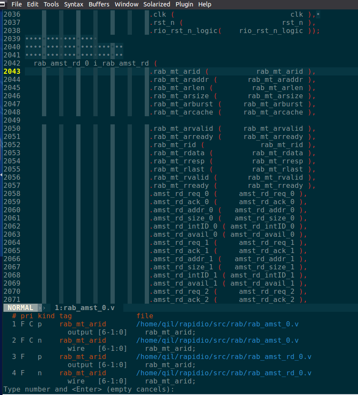Open the File menu
Image resolution: width=358 pixels, height=395 pixels.
click(17, 4)
